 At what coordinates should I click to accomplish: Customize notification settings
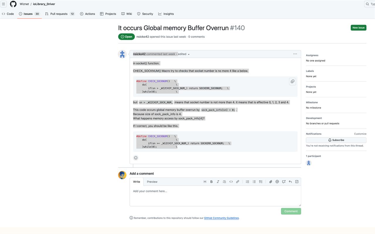tap(360, 134)
